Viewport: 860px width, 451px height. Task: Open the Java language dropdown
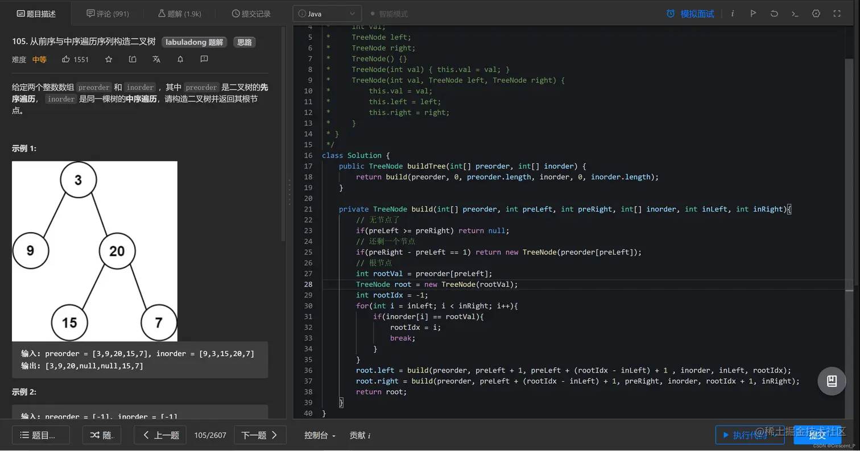pyautogui.click(x=327, y=14)
